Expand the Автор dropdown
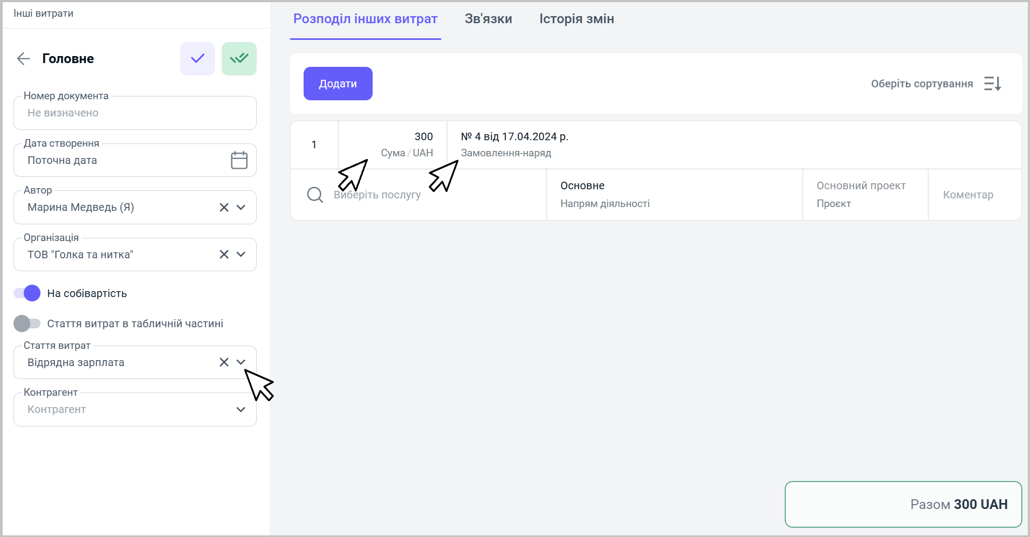Image resolution: width=1030 pixels, height=537 pixels. click(x=241, y=208)
